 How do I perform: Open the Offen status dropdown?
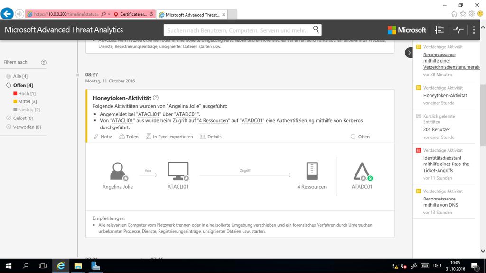(360, 136)
